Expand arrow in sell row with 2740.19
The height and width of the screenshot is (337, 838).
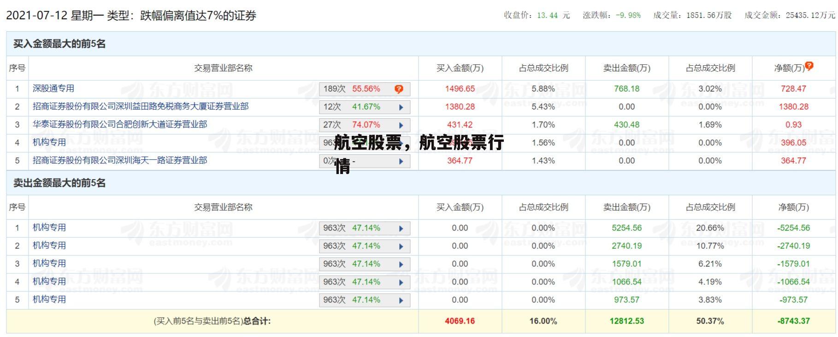401,246
